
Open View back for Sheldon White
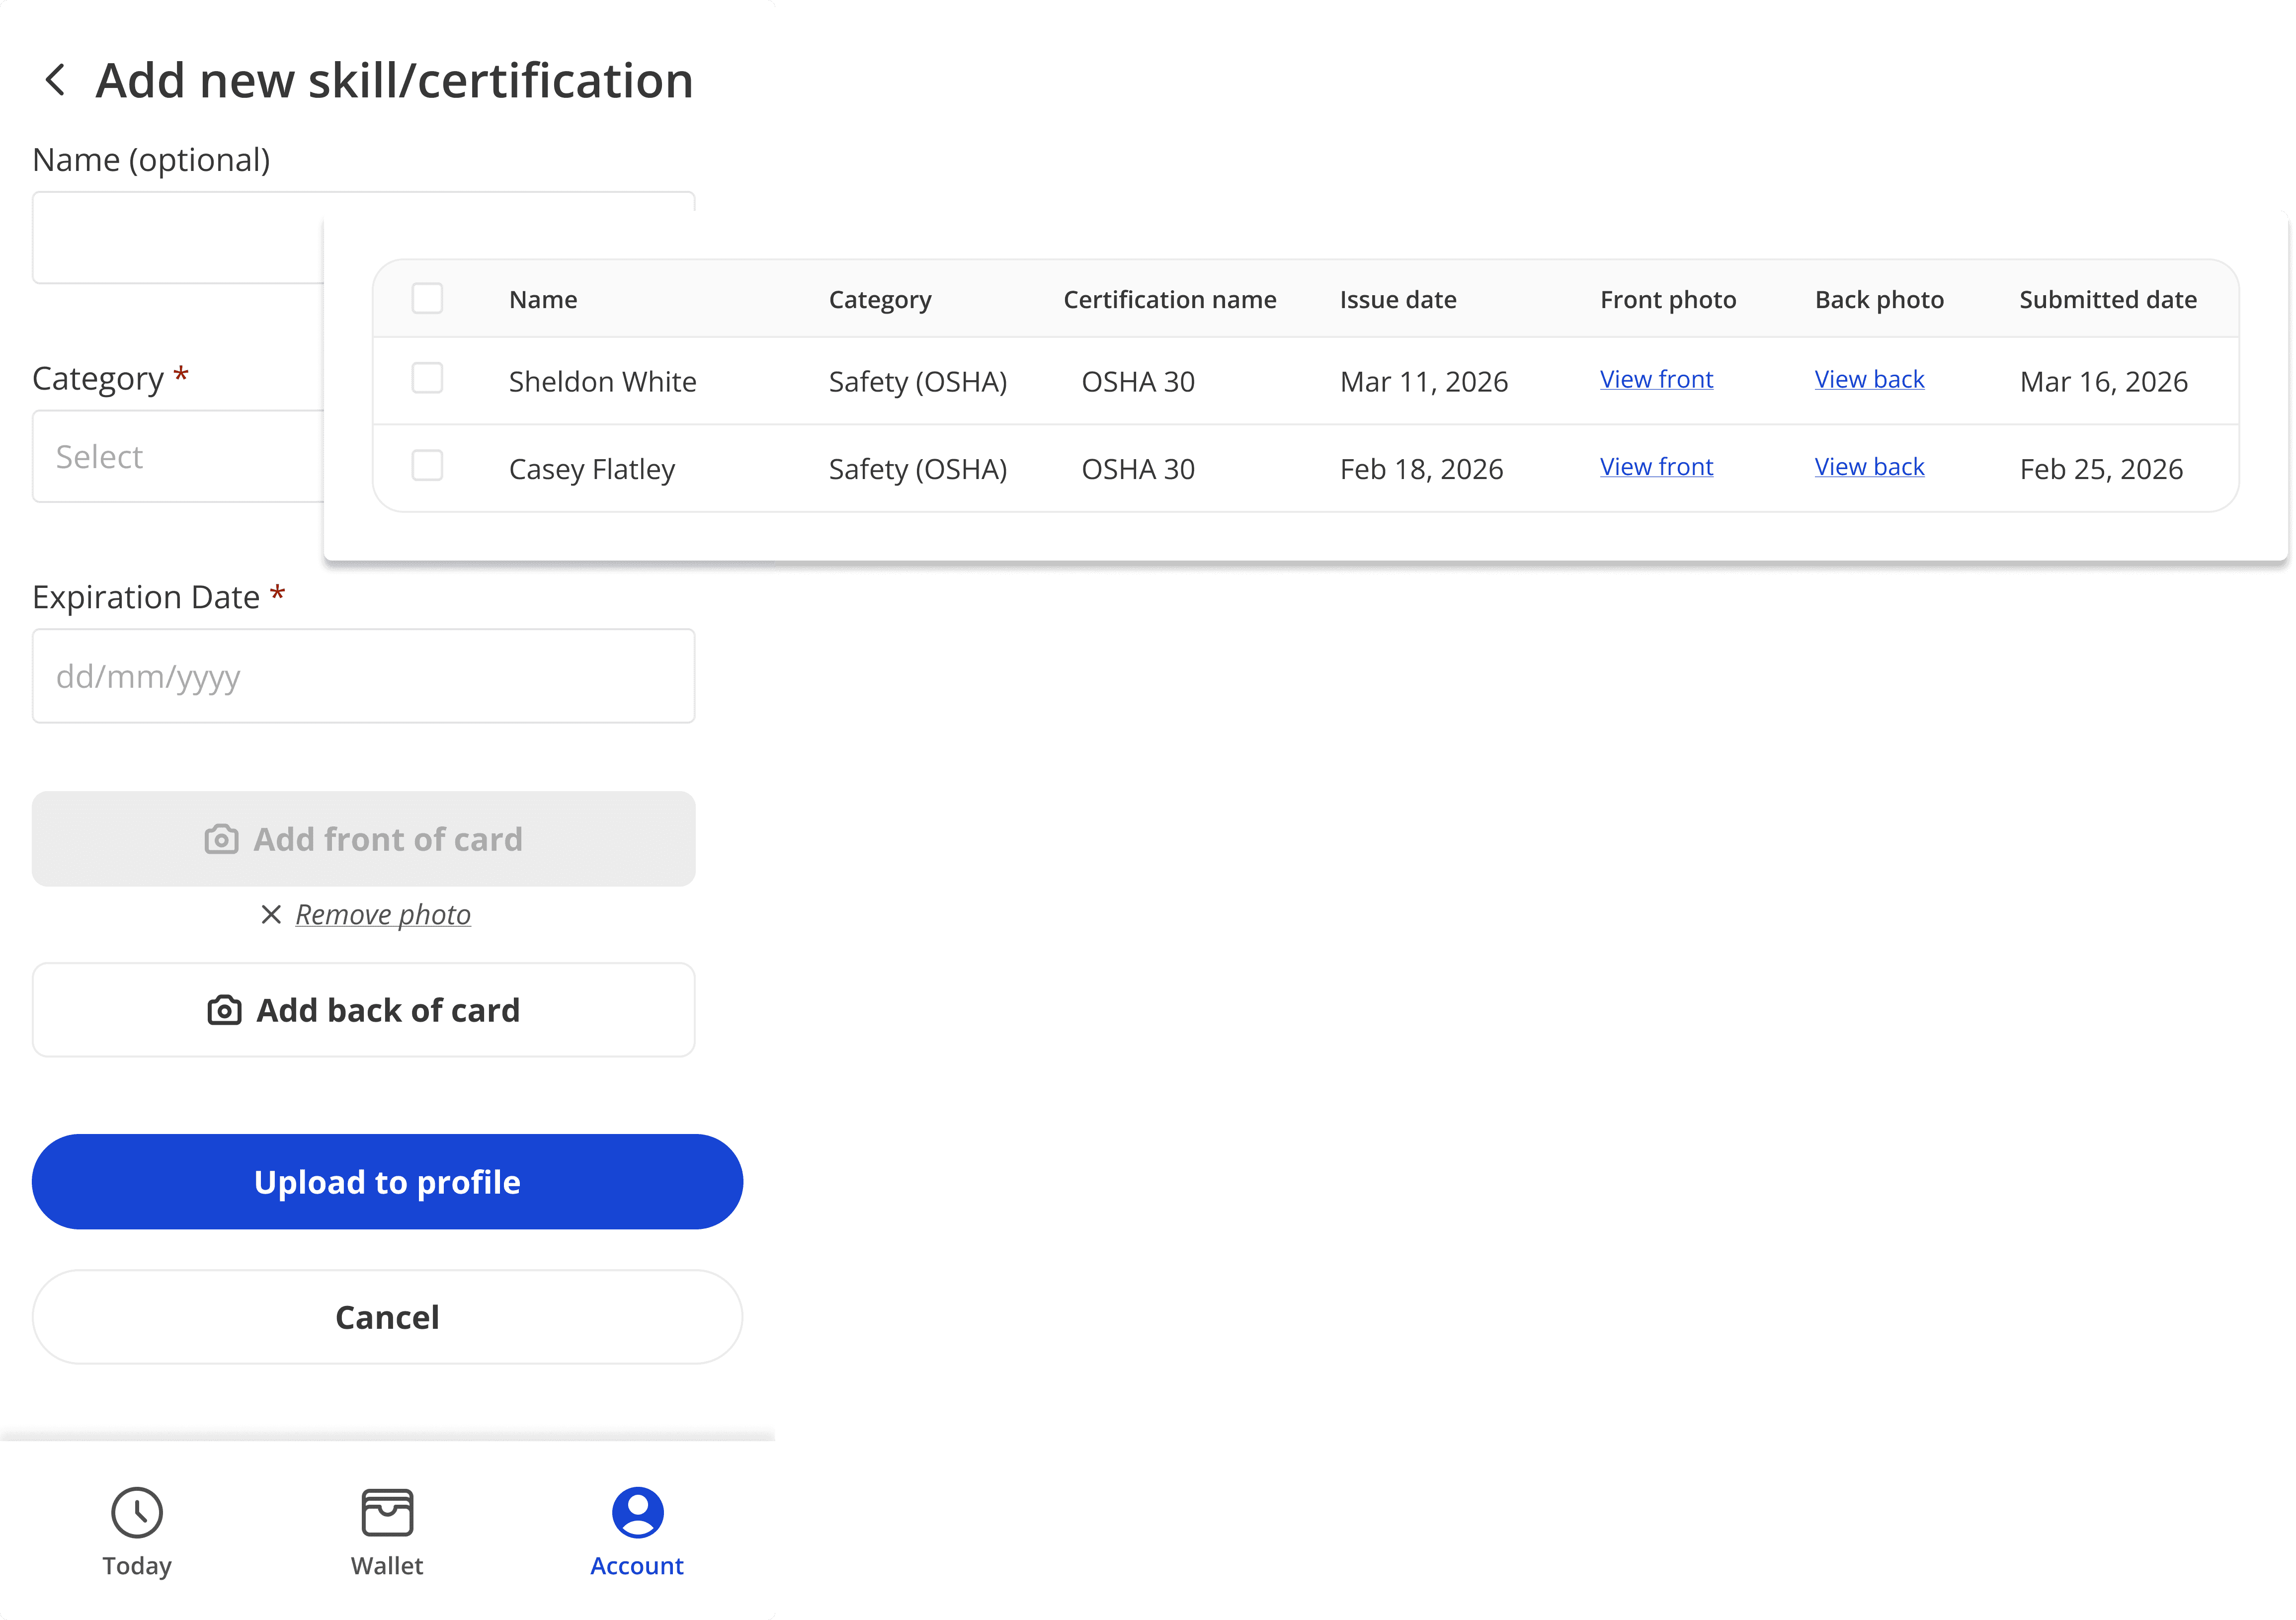(1869, 379)
